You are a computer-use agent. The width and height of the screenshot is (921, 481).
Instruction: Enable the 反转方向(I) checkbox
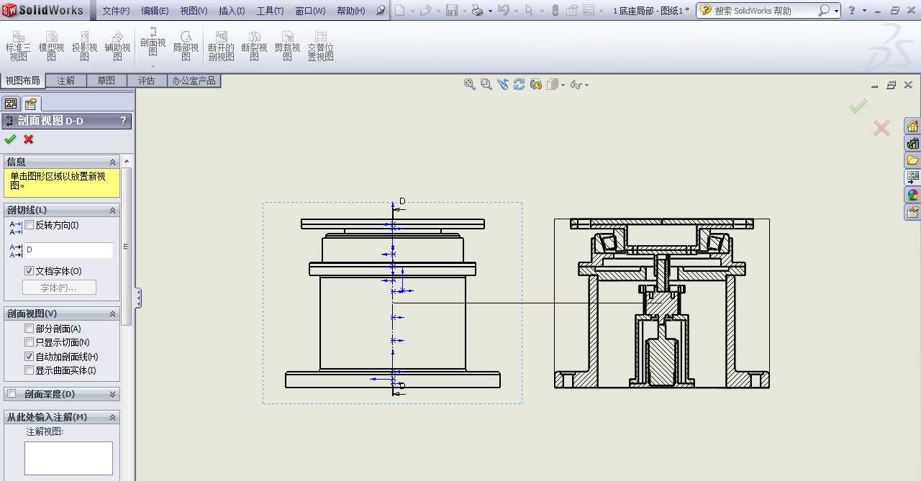coord(30,226)
